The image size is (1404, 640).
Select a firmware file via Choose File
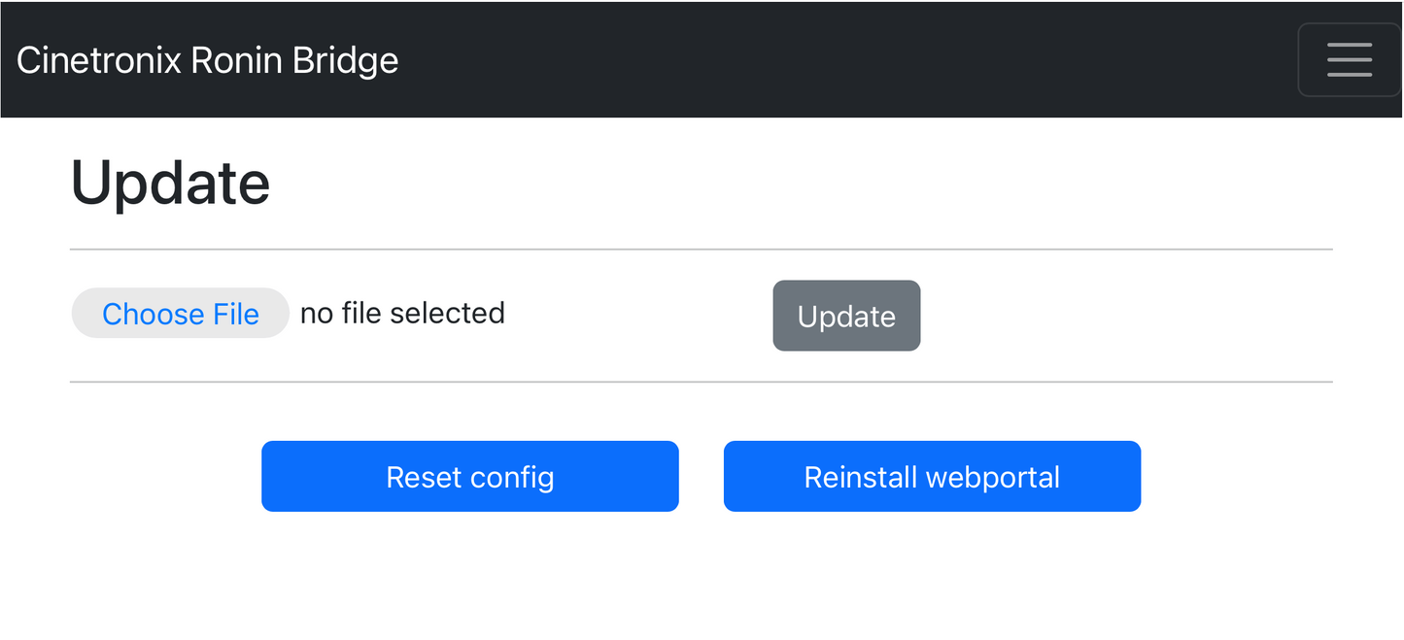[x=181, y=314]
